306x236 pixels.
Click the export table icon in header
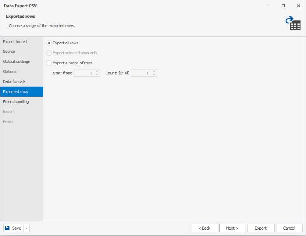tap(293, 23)
